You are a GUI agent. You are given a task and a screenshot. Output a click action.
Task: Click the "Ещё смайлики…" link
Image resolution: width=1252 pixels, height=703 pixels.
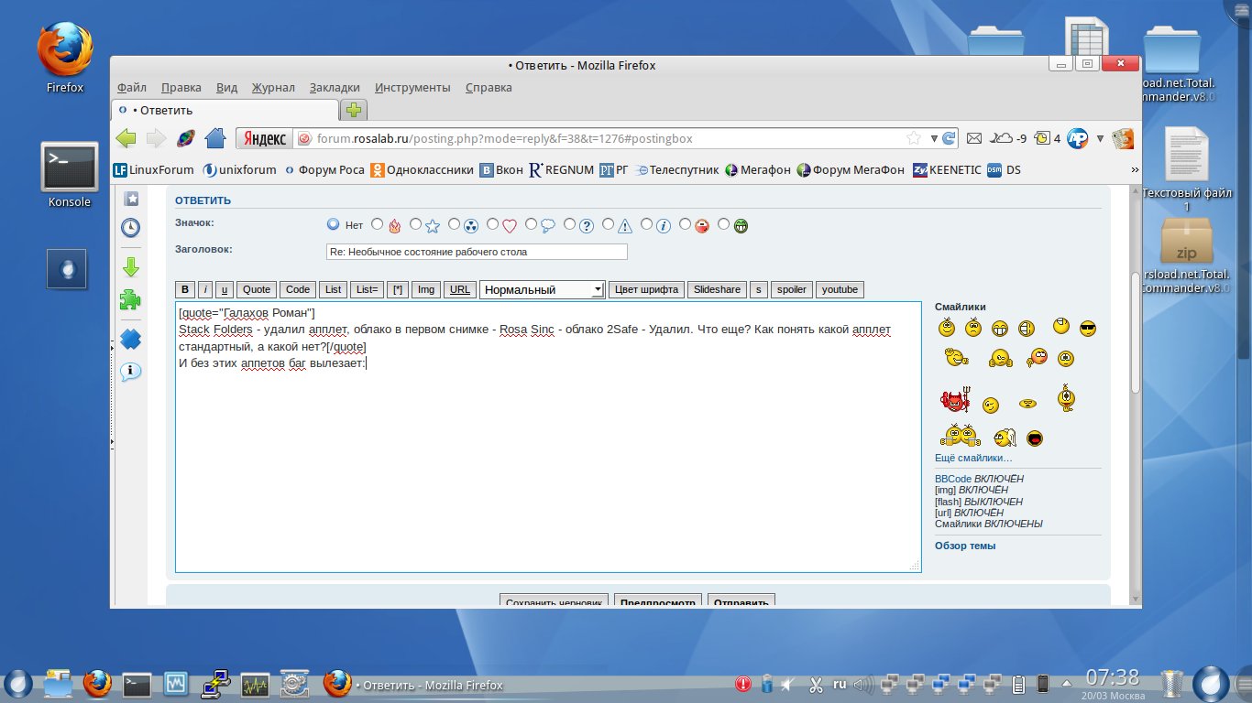click(x=973, y=458)
